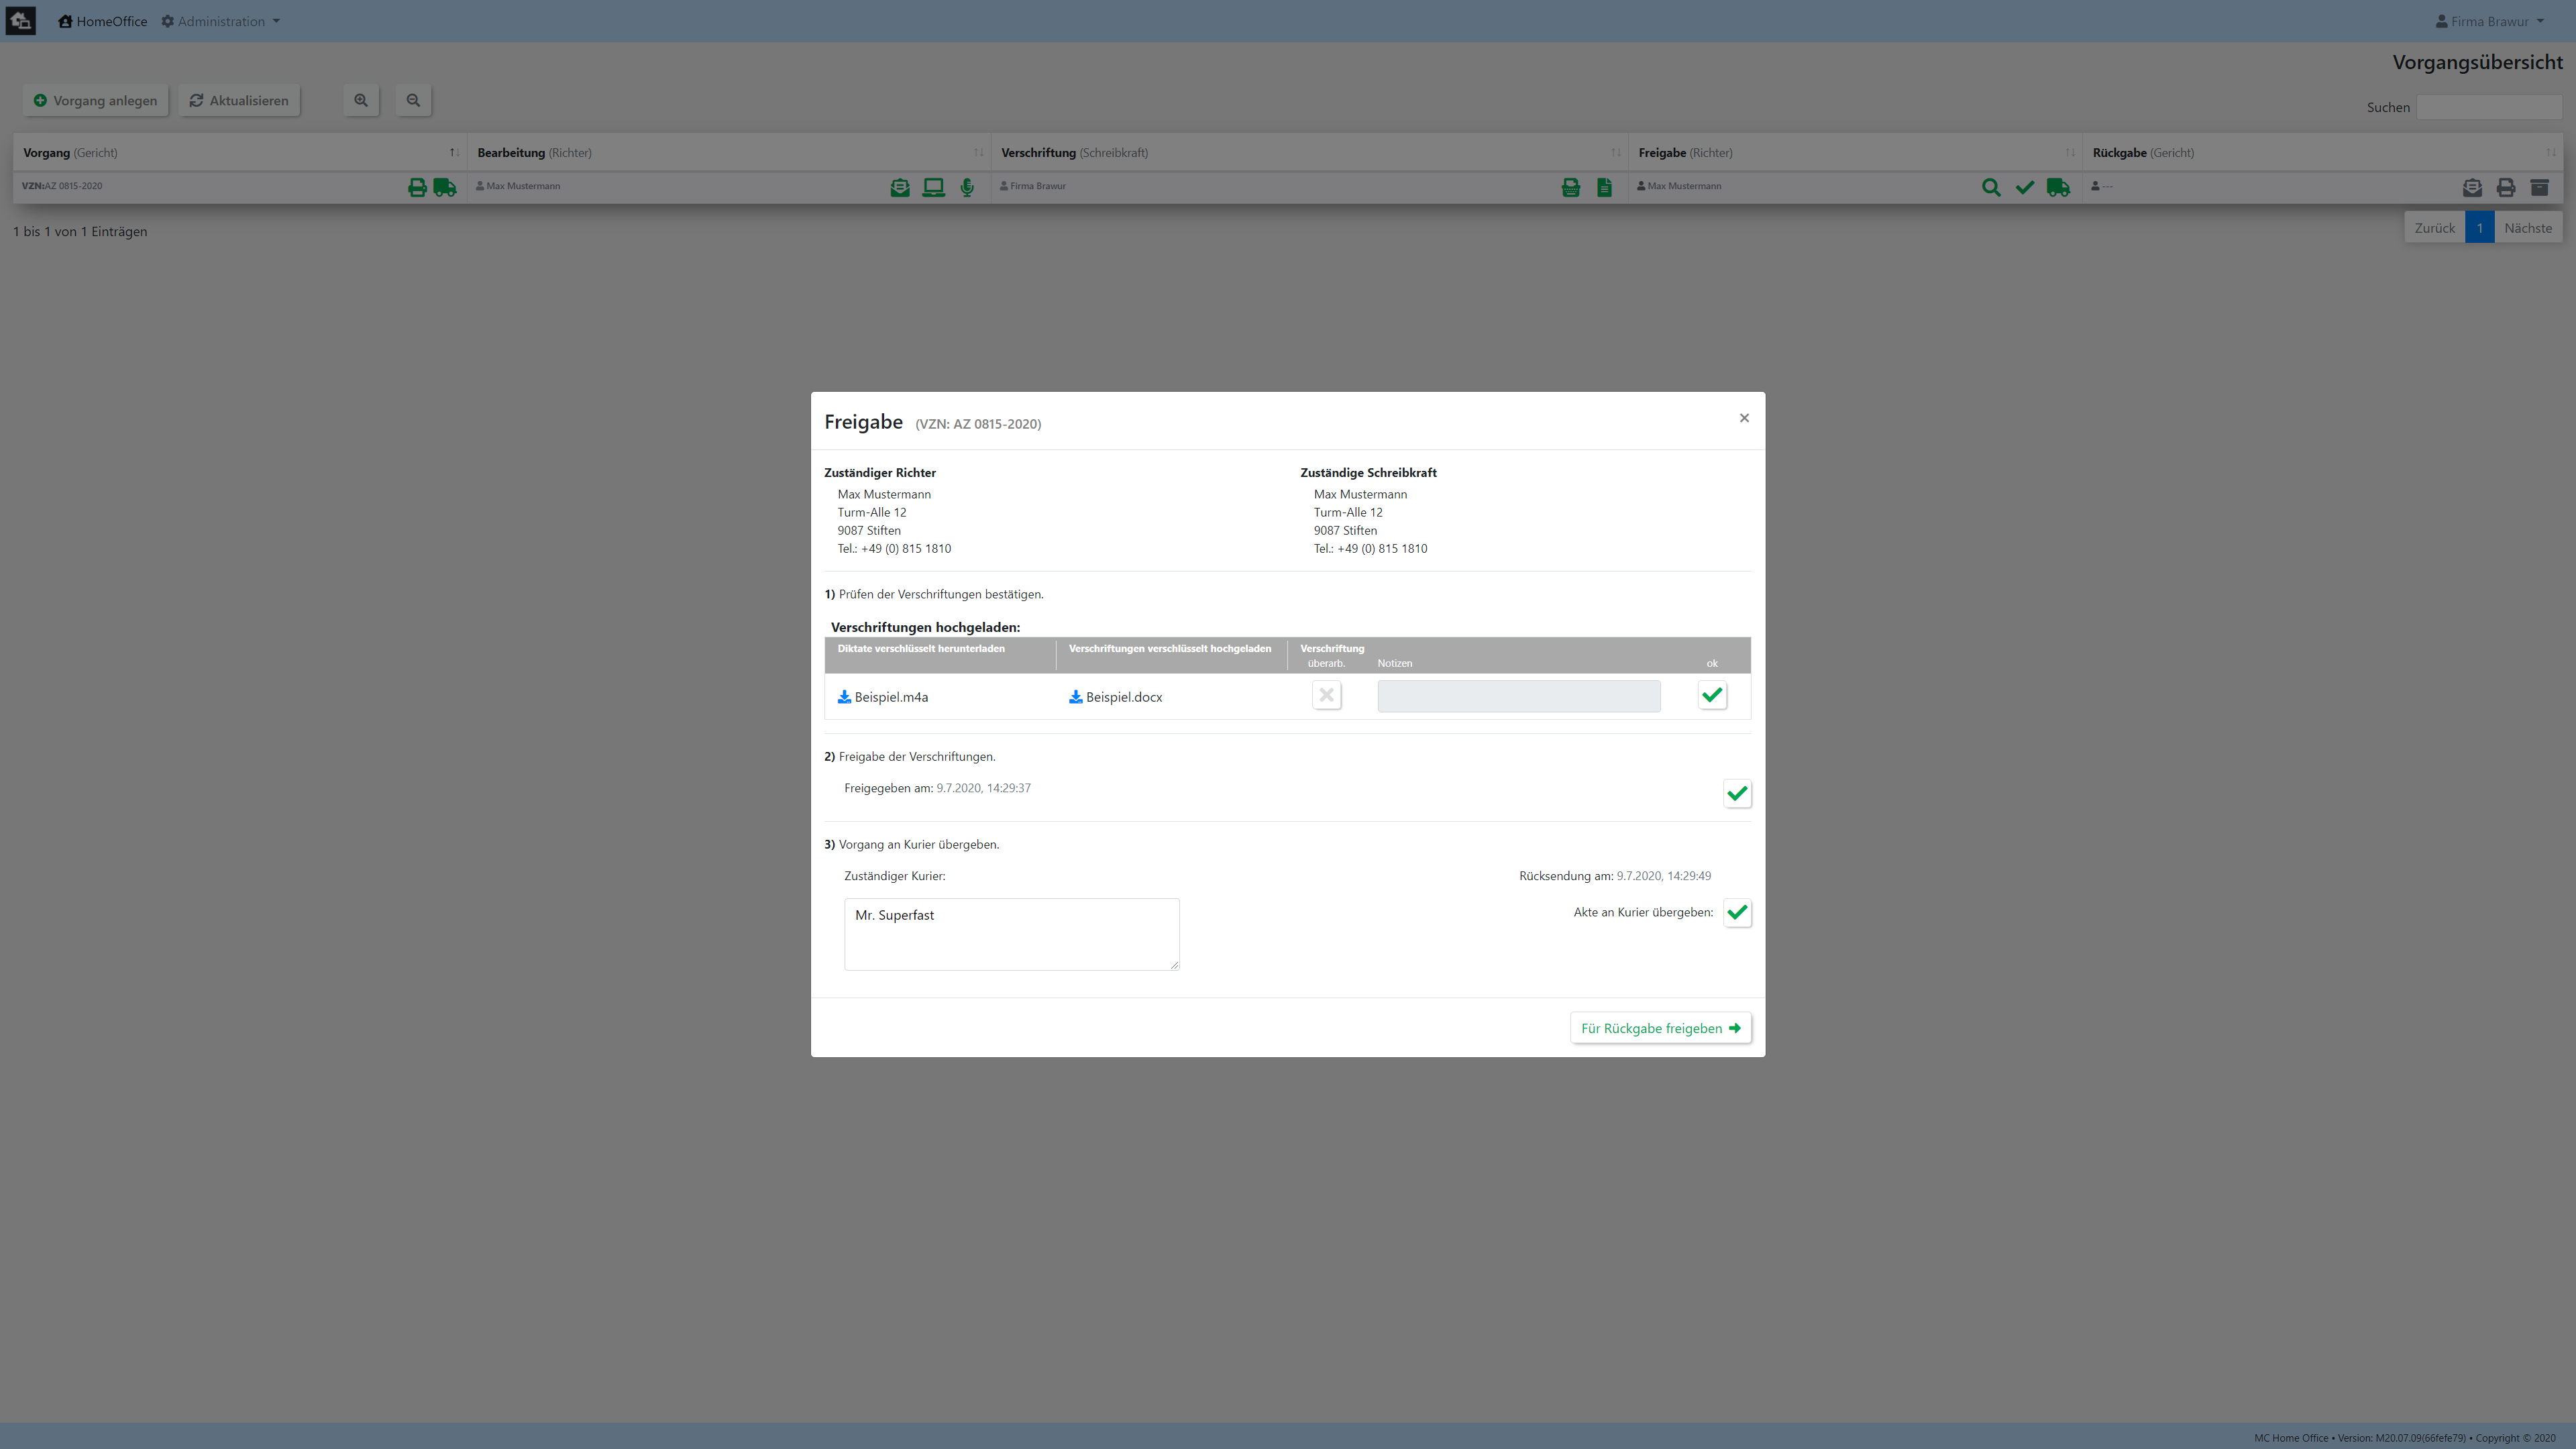Click the 'Vorgang anlegen' button
2576x1449 pixels.
(x=96, y=100)
